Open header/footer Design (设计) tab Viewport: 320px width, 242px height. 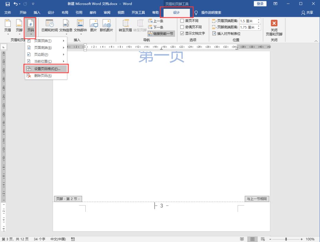[177, 13]
